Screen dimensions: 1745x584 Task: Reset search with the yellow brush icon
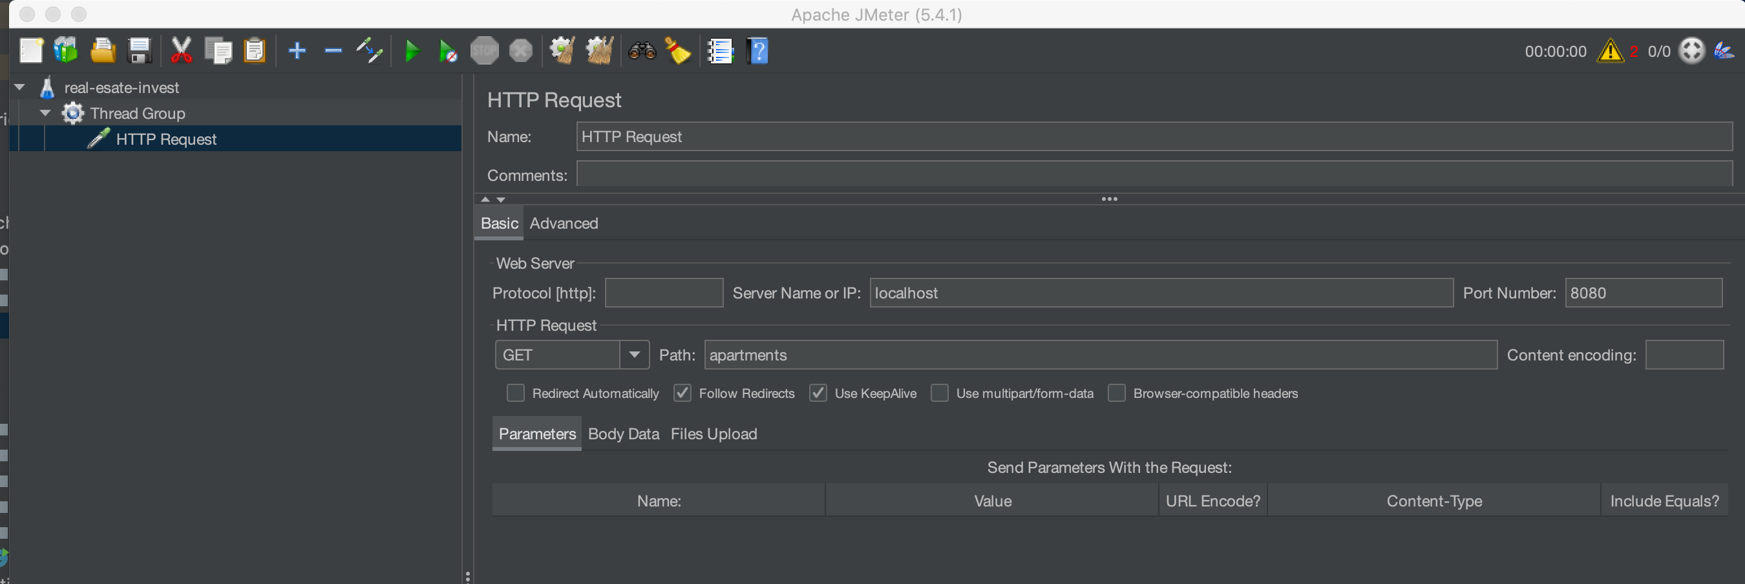(x=678, y=51)
